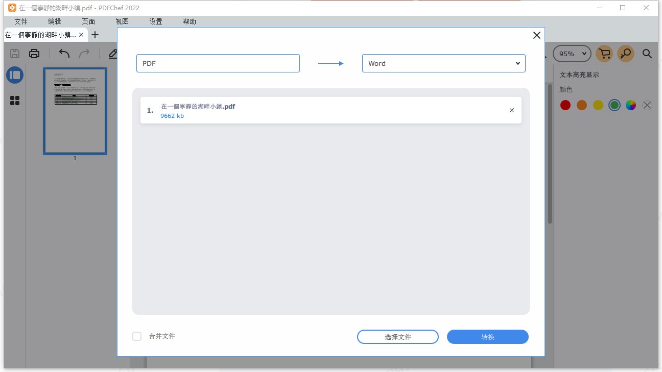Click the activation key icon
The image size is (662, 372).
(625, 53)
